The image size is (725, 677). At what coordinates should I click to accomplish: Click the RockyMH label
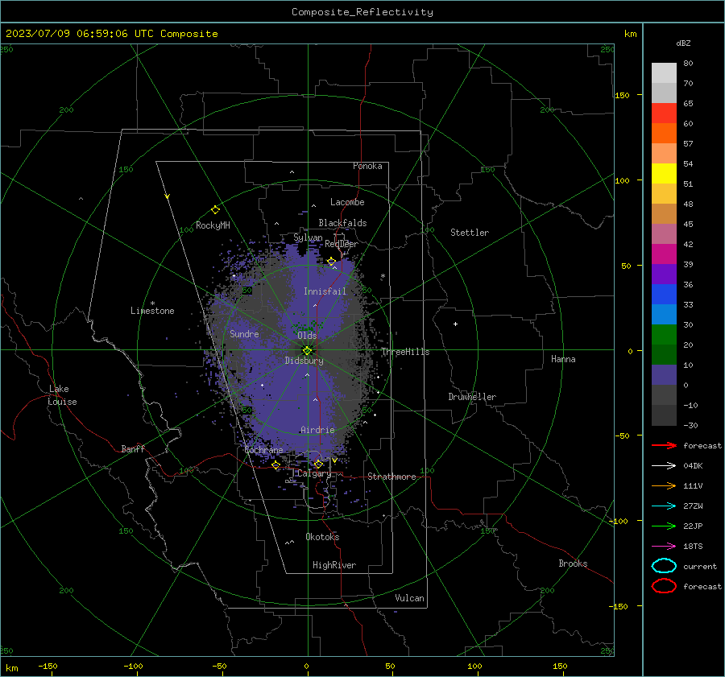coord(213,225)
